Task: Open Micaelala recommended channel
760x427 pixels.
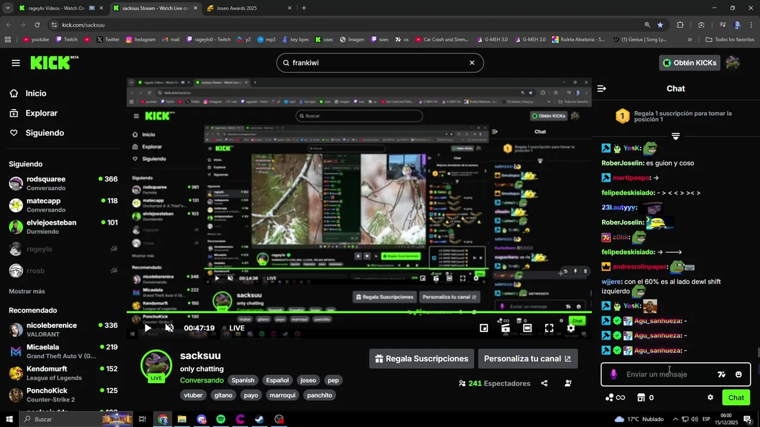Action: [63, 351]
